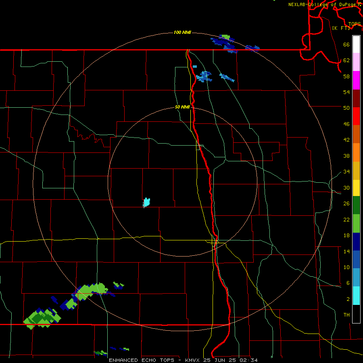Click the legend value "6"

[348, 283]
